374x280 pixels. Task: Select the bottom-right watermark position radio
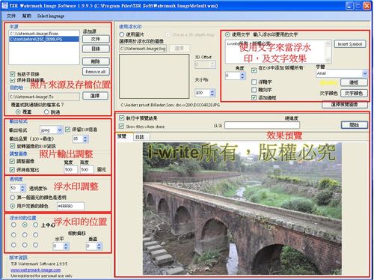click(x=36, y=245)
